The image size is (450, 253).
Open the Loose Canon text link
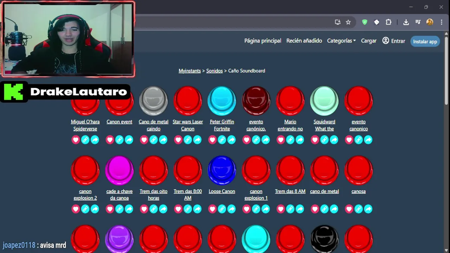222,191
